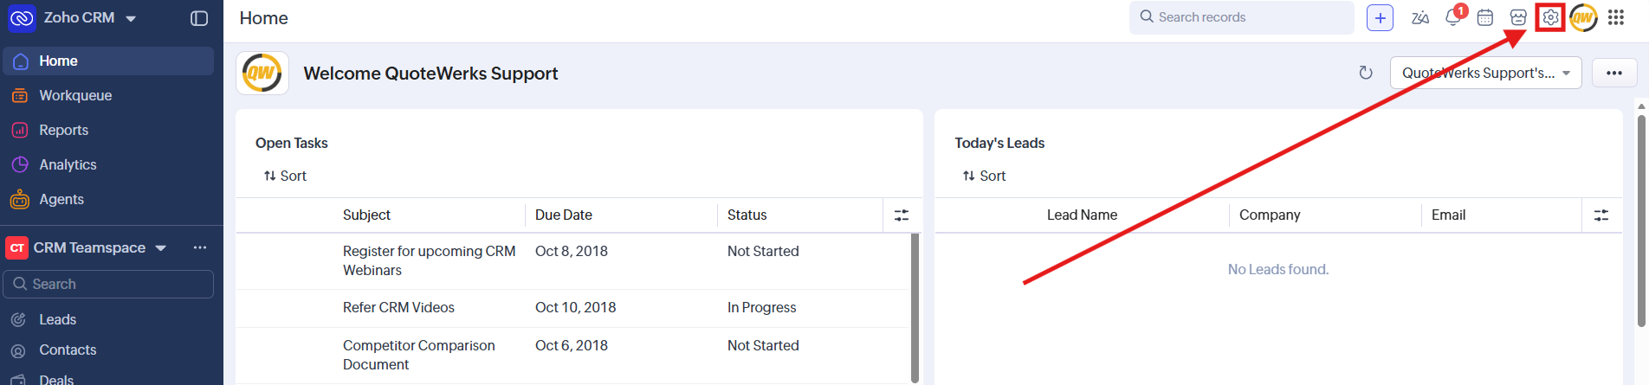This screenshot has height=385, width=1649.
Task: Open Open Tasks column settings icon
Action: (902, 215)
